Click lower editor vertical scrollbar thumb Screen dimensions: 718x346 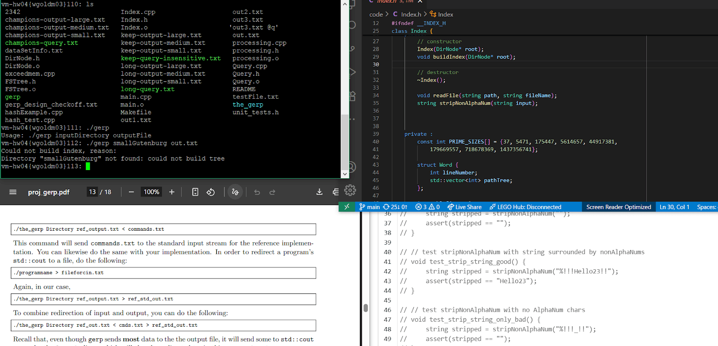tap(366, 308)
